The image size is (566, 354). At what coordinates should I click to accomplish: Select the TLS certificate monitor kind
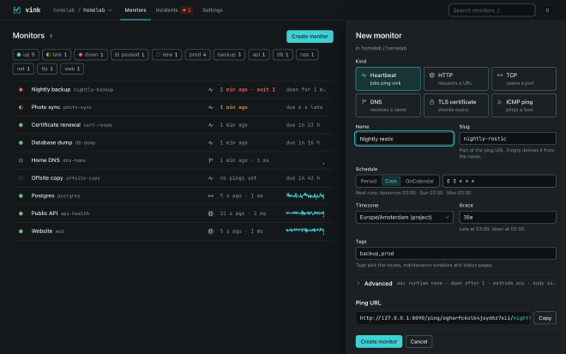tap(456, 105)
